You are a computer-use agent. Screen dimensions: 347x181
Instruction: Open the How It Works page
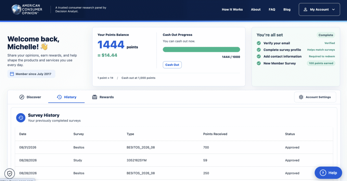232,9
